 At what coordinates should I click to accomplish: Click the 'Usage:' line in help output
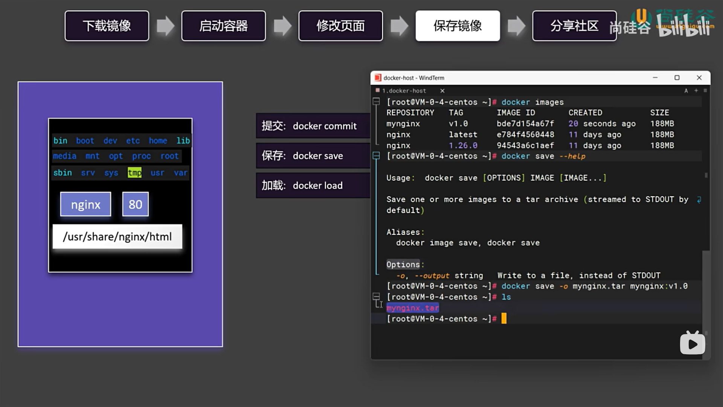point(496,178)
